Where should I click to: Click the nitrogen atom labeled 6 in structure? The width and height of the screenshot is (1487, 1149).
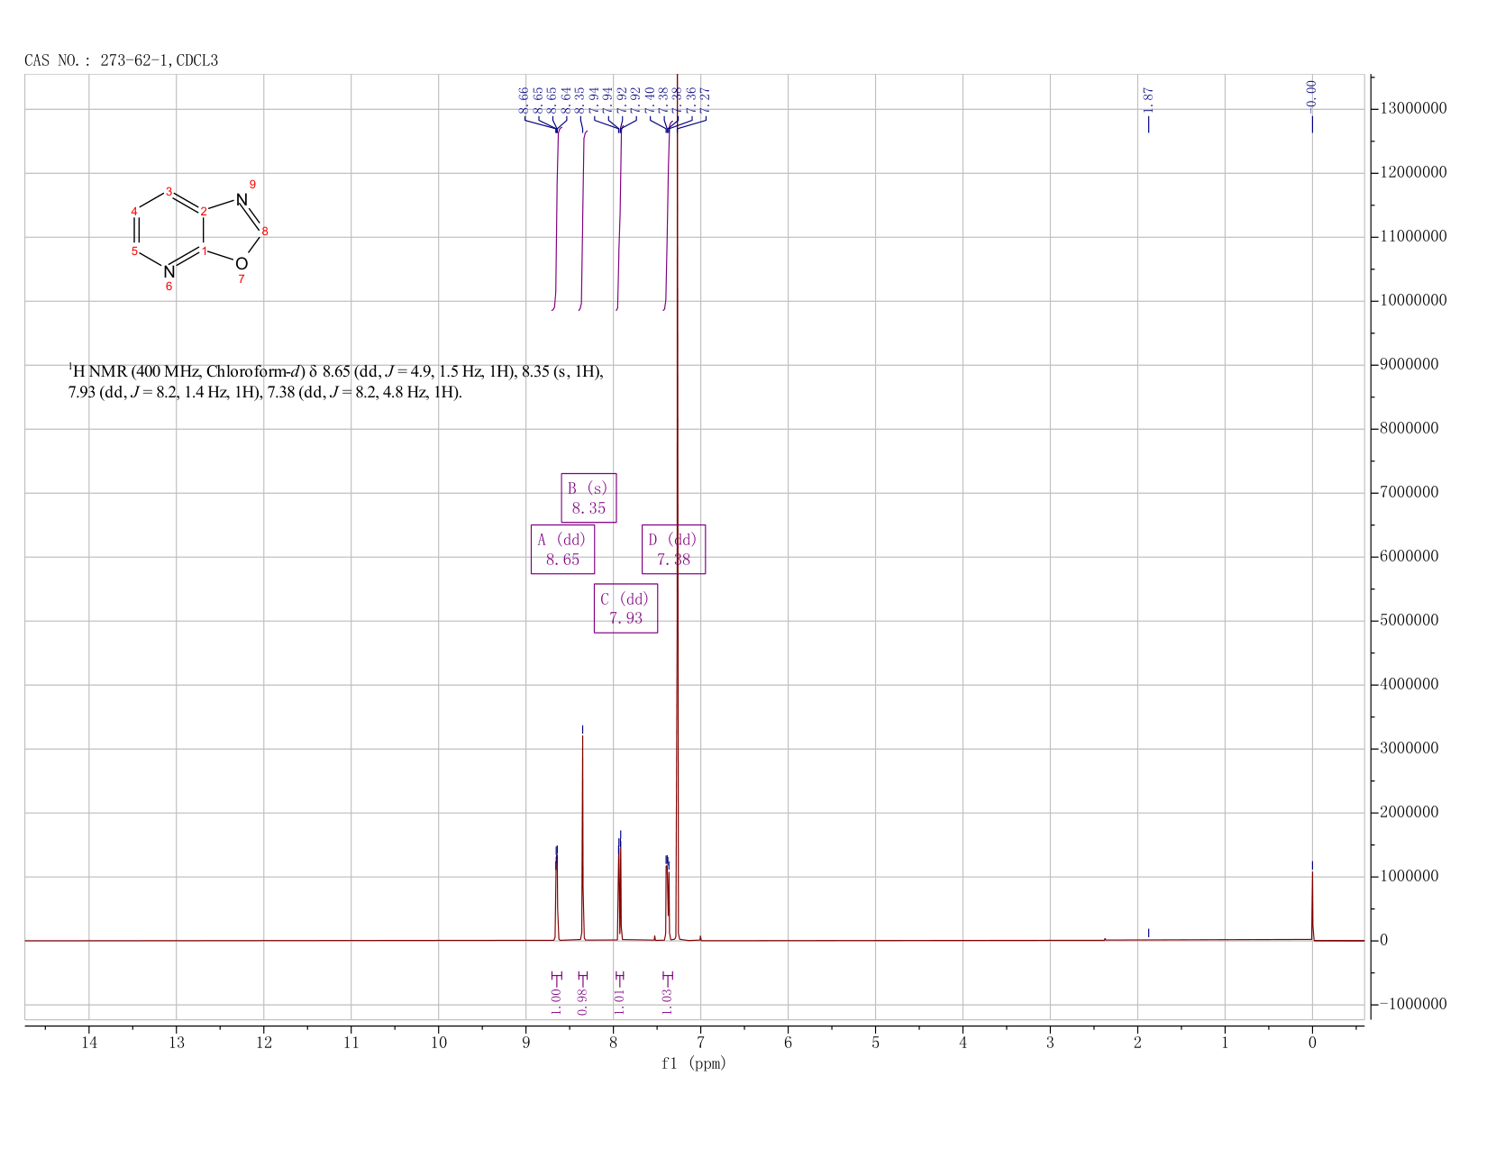pyautogui.click(x=169, y=271)
